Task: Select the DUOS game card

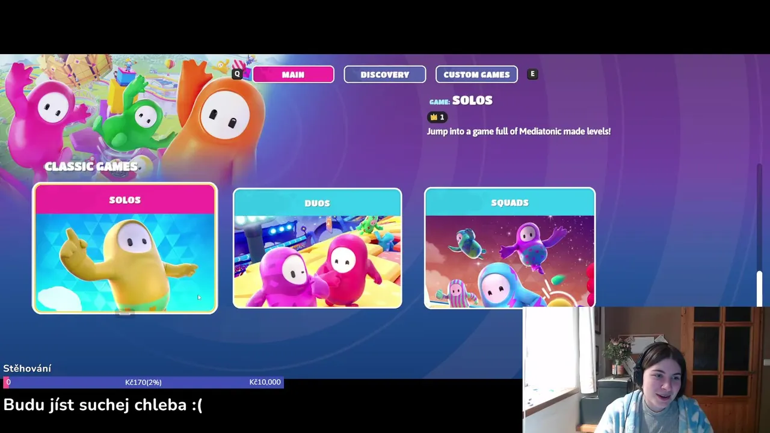Action: point(318,248)
